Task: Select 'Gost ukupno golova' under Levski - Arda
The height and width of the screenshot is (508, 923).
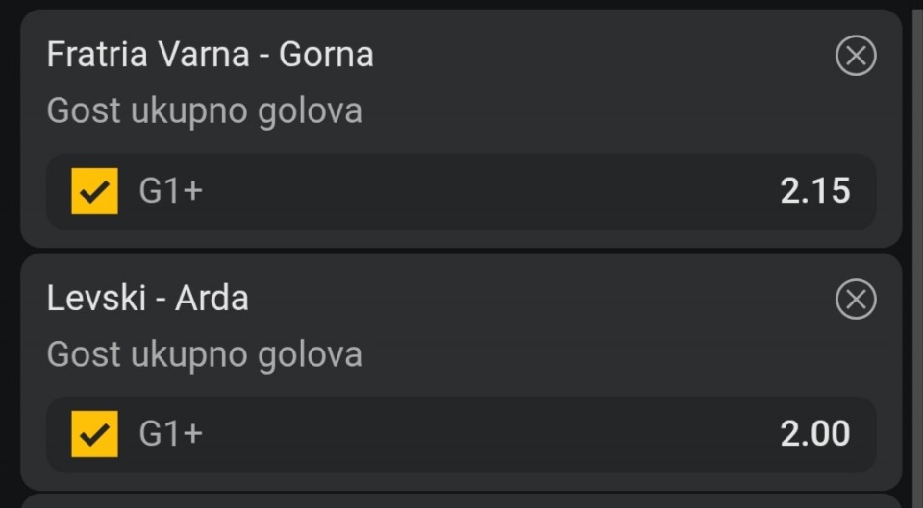Action: pos(204,355)
